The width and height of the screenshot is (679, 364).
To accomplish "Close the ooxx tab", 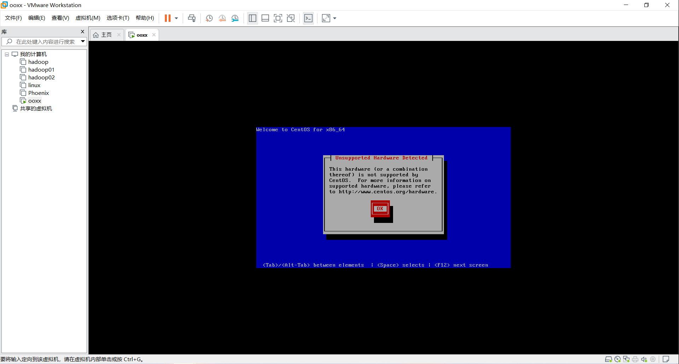I will tap(154, 35).
